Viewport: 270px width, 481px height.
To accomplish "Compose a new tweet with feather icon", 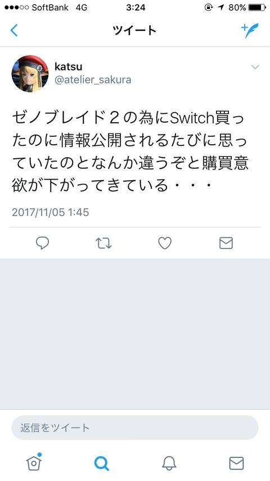I will [x=250, y=30].
